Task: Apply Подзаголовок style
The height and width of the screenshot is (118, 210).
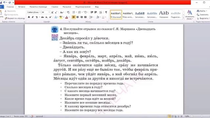Action: coord(176,15)
